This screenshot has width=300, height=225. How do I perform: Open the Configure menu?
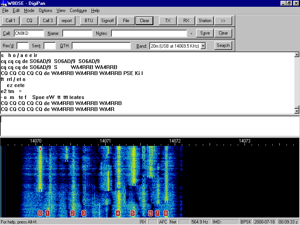(78, 10)
